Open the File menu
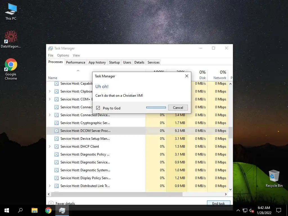This screenshot has height=216, width=288. (x=51, y=55)
